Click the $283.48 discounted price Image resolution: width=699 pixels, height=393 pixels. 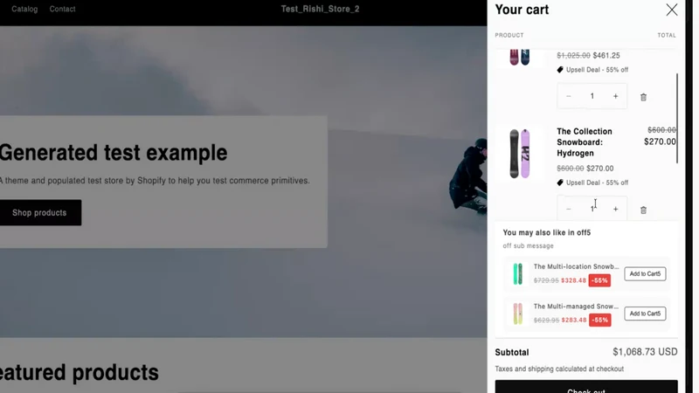click(x=574, y=320)
